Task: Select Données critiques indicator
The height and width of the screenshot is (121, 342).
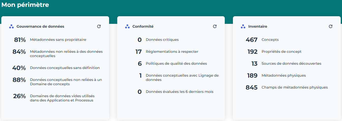Action: pos(162,40)
